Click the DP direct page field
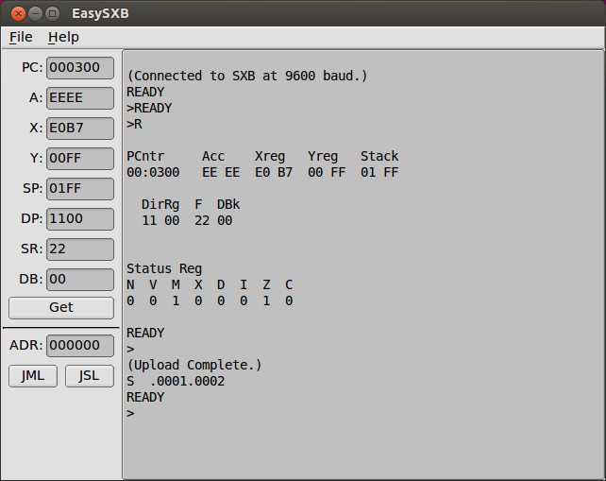The width and height of the screenshot is (606, 481). pos(79,218)
